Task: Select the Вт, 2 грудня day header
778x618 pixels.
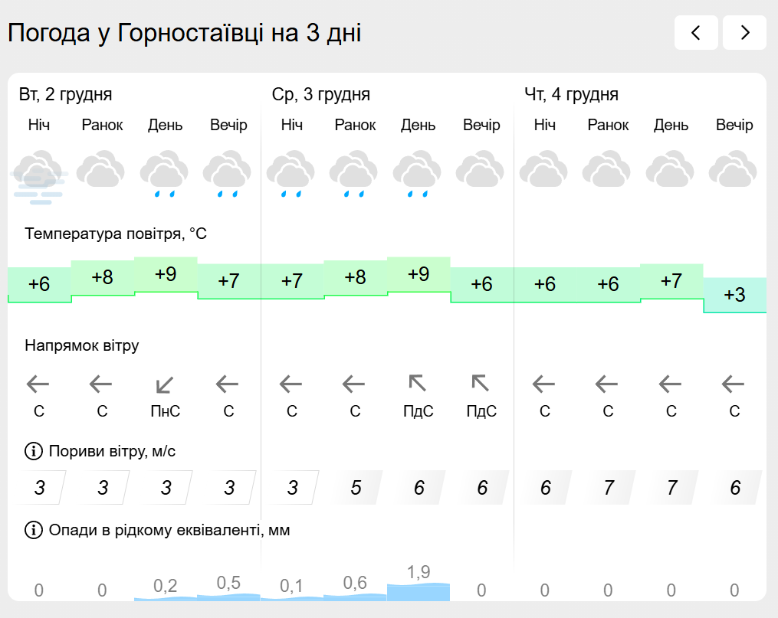Action: click(x=66, y=95)
